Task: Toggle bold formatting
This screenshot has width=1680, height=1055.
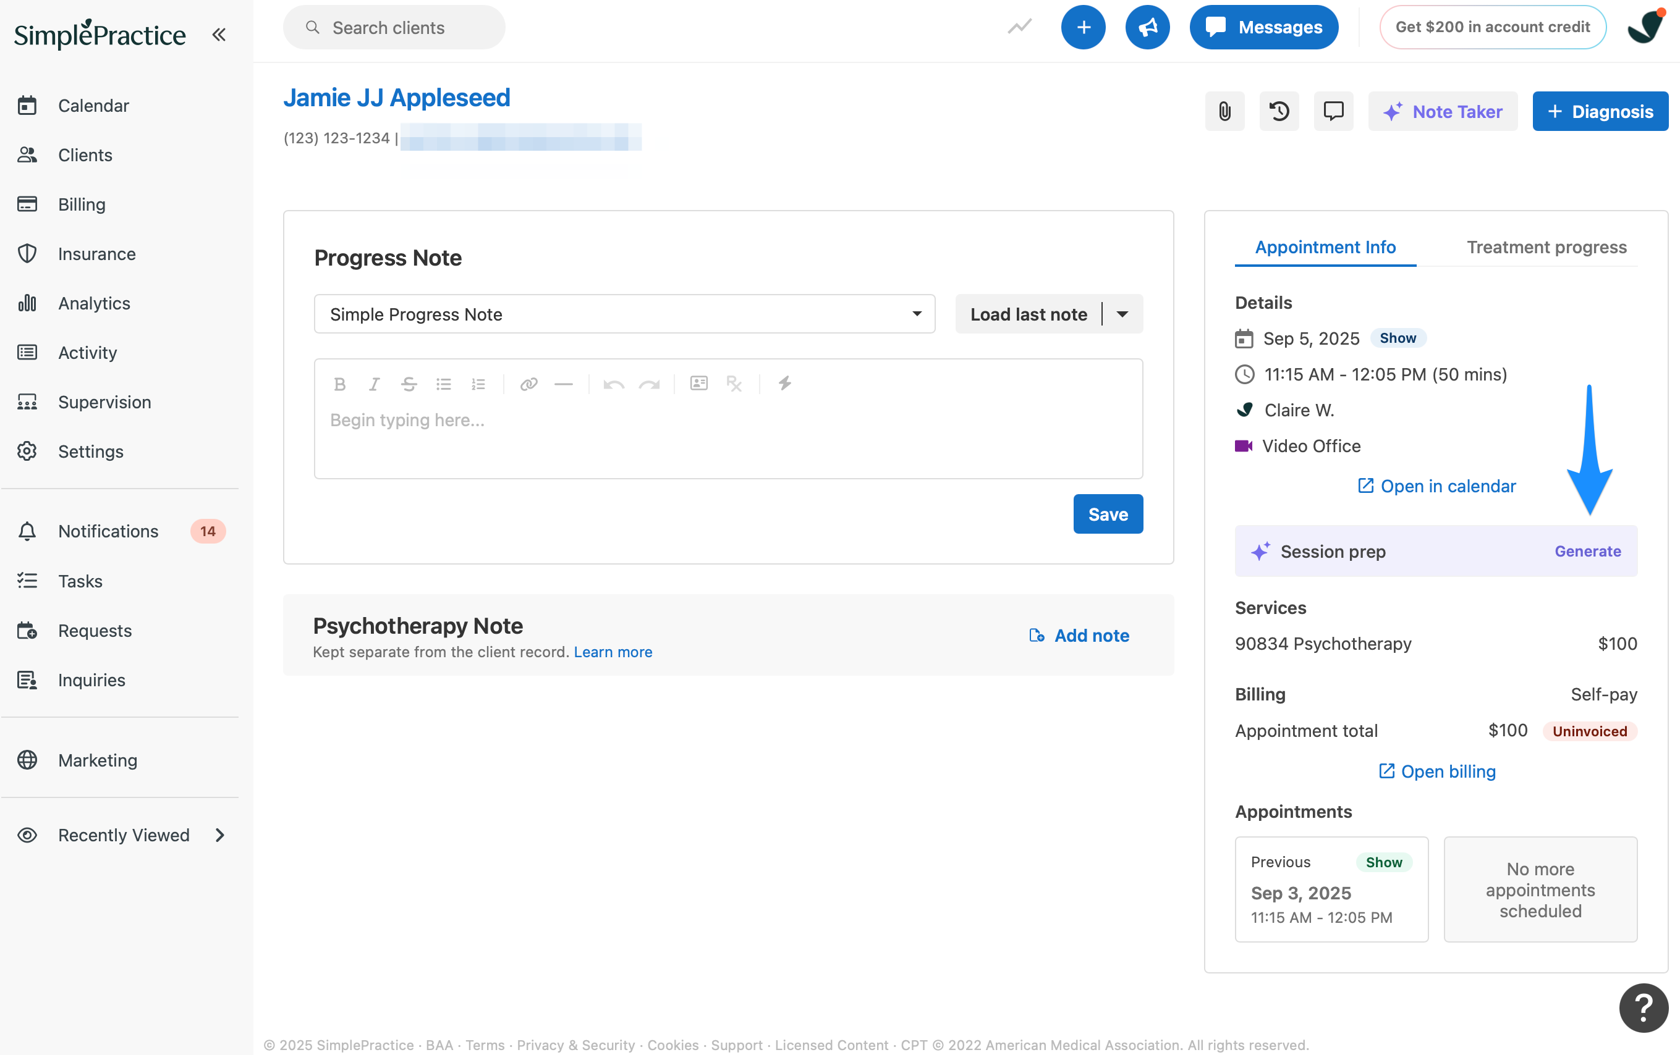Action: 340,384
